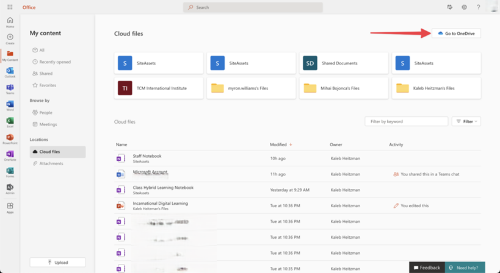Open Word app icon in sidebar
500x273 pixels.
coord(10,105)
